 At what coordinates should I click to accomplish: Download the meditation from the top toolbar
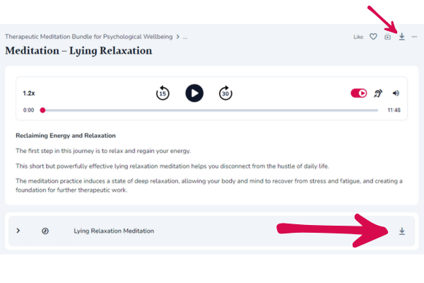tap(401, 37)
